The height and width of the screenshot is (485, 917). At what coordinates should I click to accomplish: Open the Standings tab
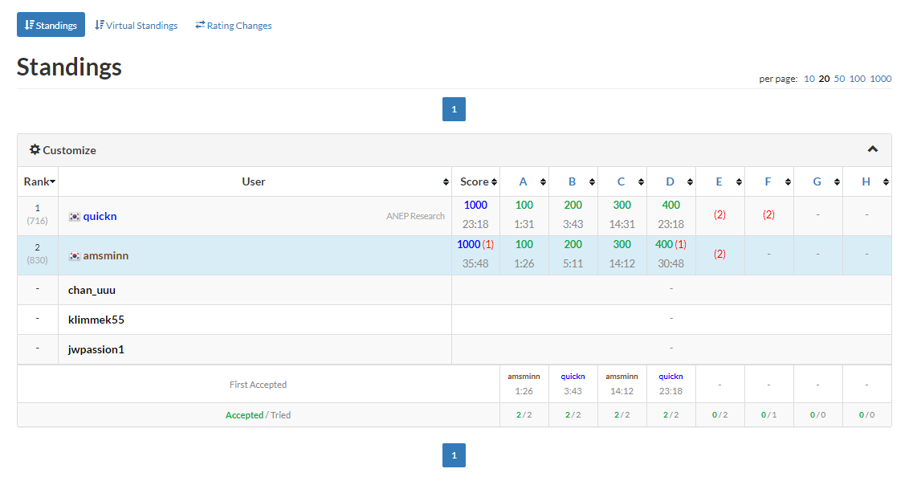[51, 25]
